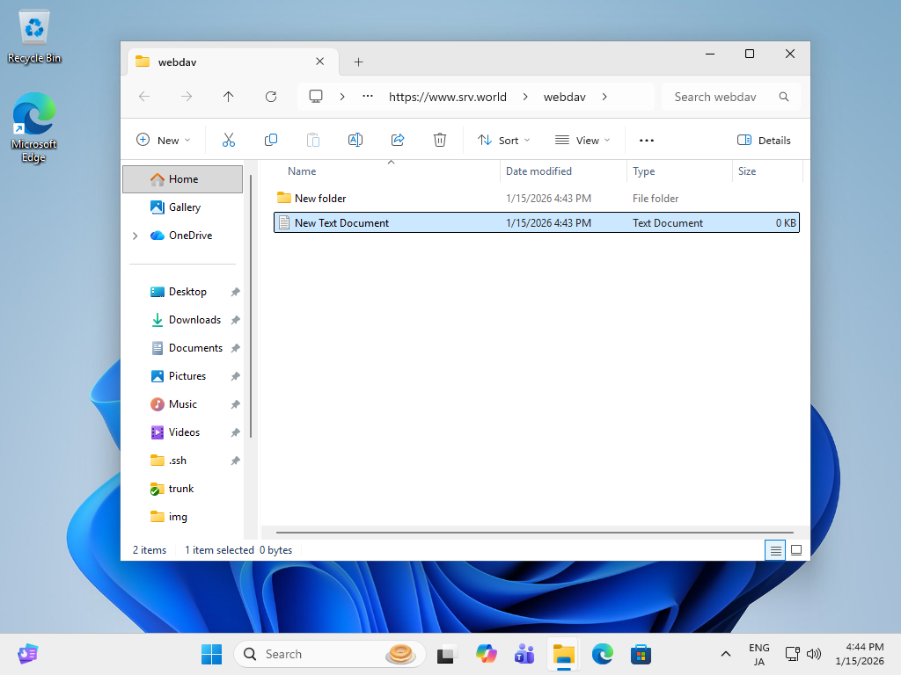The width and height of the screenshot is (901, 675).
Task: Click the Share icon in toolbar
Action: (x=398, y=140)
